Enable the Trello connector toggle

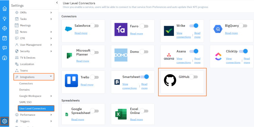[94, 77]
